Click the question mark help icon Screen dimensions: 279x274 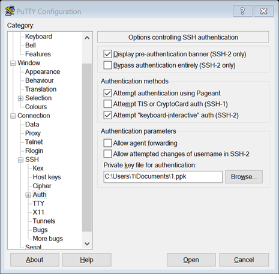(243, 11)
